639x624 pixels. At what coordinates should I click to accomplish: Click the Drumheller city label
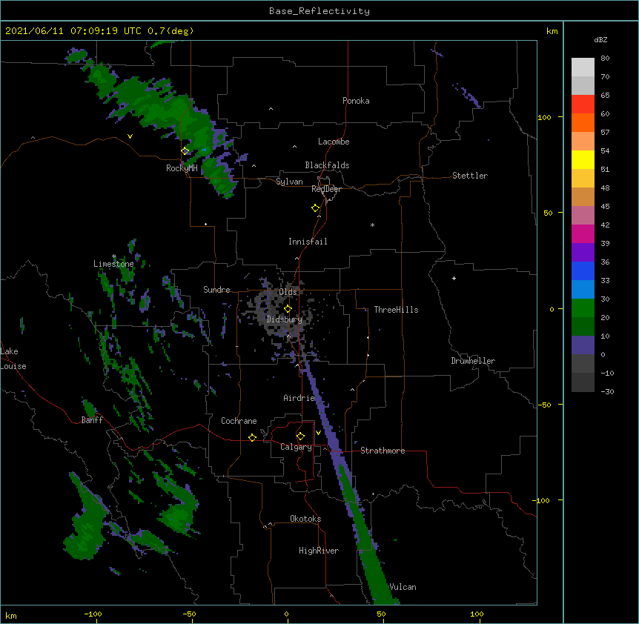(473, 361)
